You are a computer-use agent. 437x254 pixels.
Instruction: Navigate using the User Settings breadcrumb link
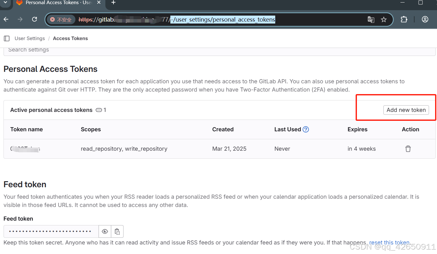point(30,38)
